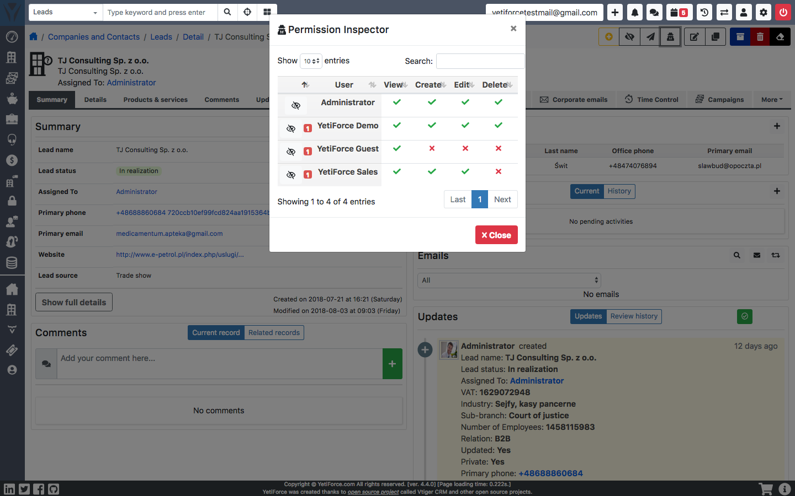This screenshot has height=496, width=795.
Task: Open the settings gear icon
Action: (x=764, y=12)
